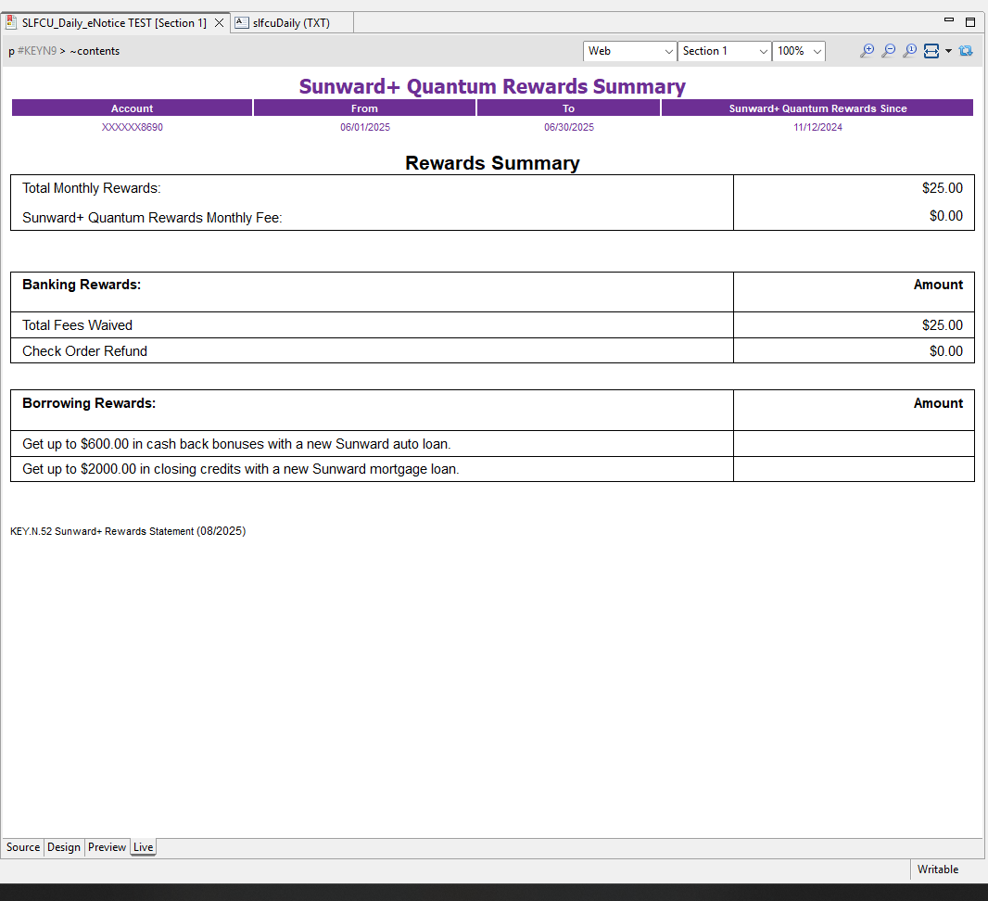Switch to the Design view tab

pyautogui.click(x=64, y=847)
